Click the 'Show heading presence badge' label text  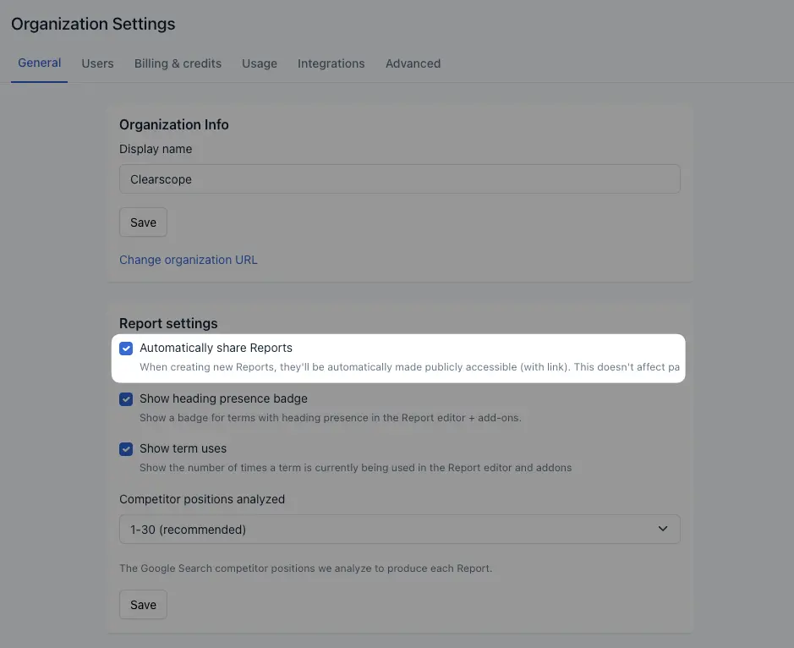pos(223,398)
